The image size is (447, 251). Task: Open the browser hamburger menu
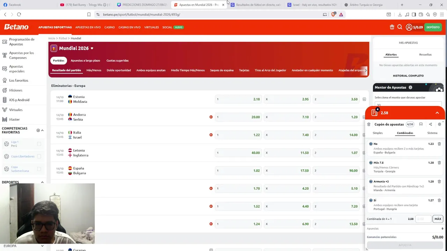(442, 14)
